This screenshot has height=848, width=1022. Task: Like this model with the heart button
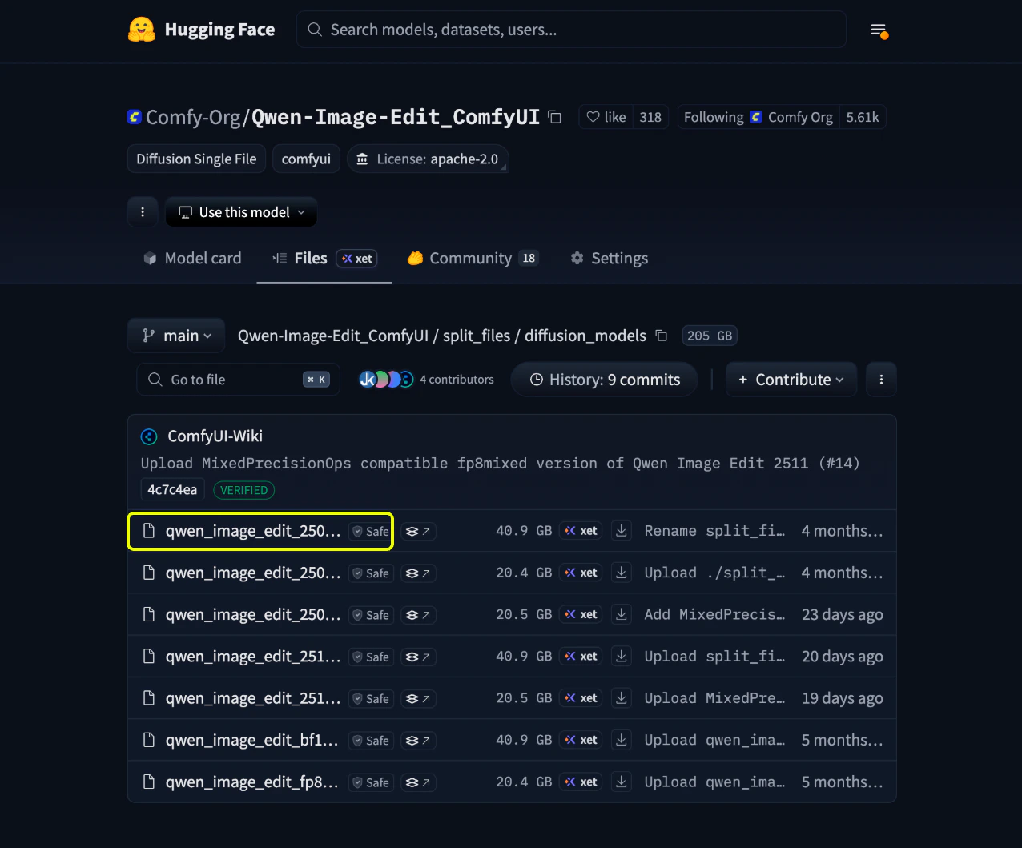click(x=606, y=117)
